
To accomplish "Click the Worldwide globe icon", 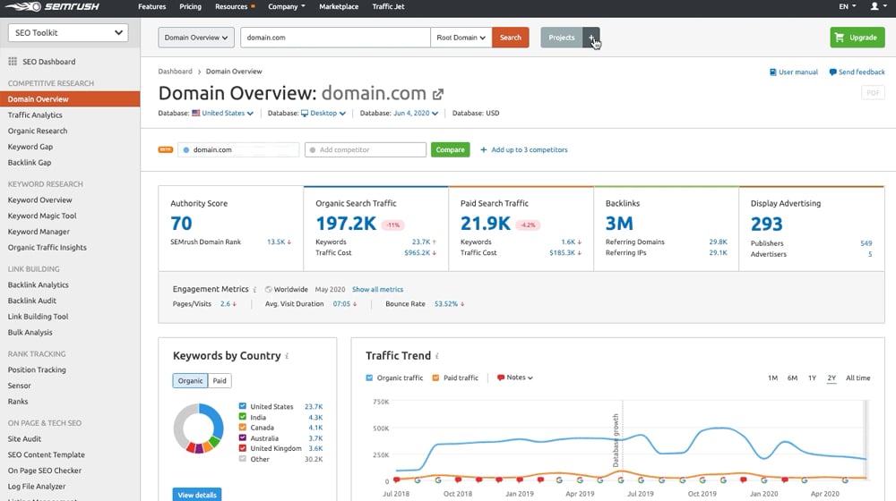I will pyautogui.click(x=269, y=289).
